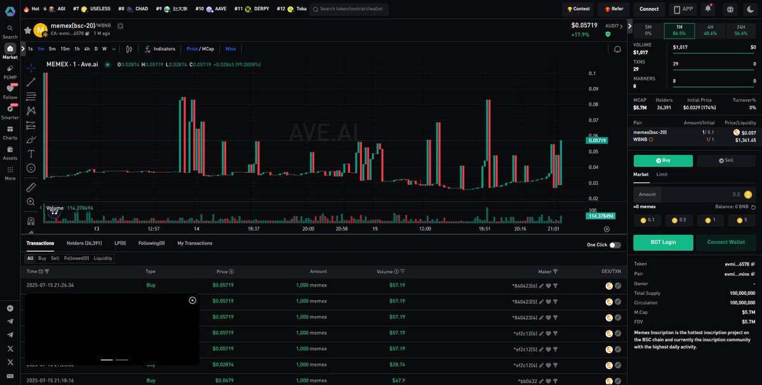Open the More menu in sidebar
The width and height of the screenshot is (762, 385).
10,173
